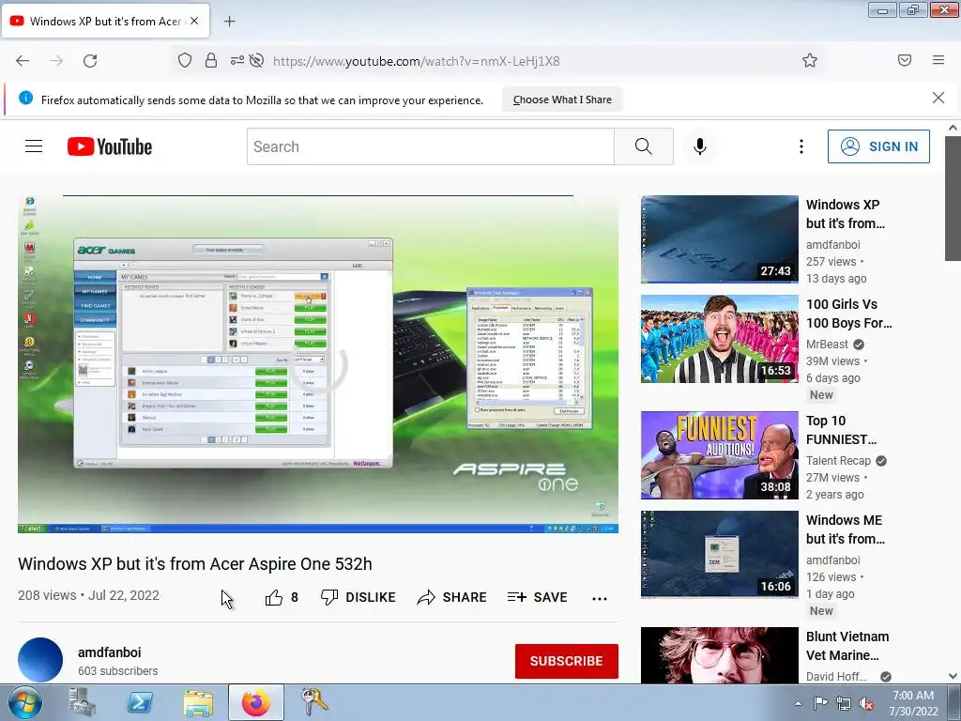961x721 pixels.
Task: Open Server Manager from the taskbar
Action: pyautogui.click(x=83, y=702)
